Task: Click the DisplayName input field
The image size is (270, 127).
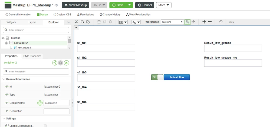Action: [57, 103]
